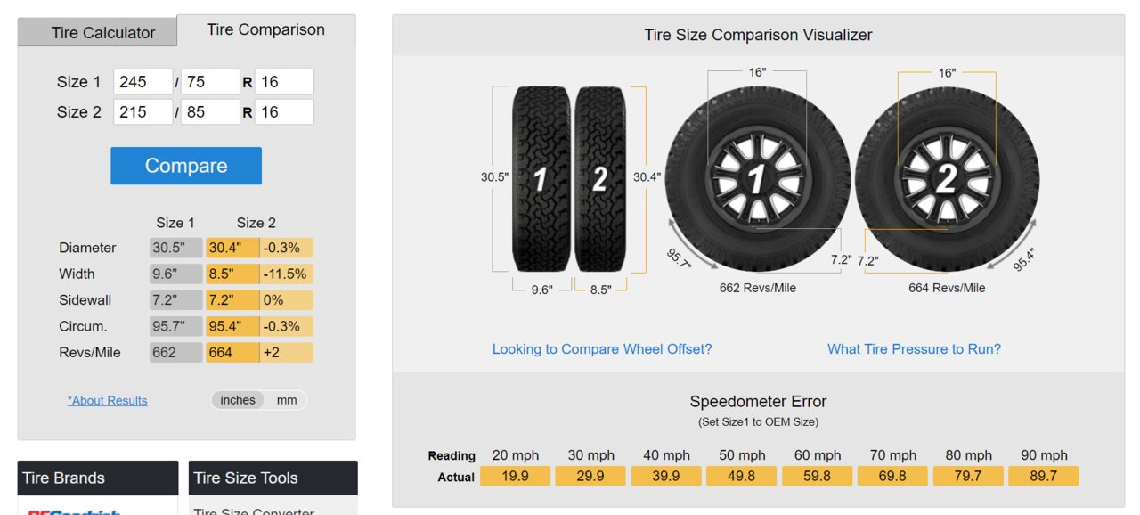Click the Size 2 rim diameter field
The image size is (1140, 515).
point(284,111)
